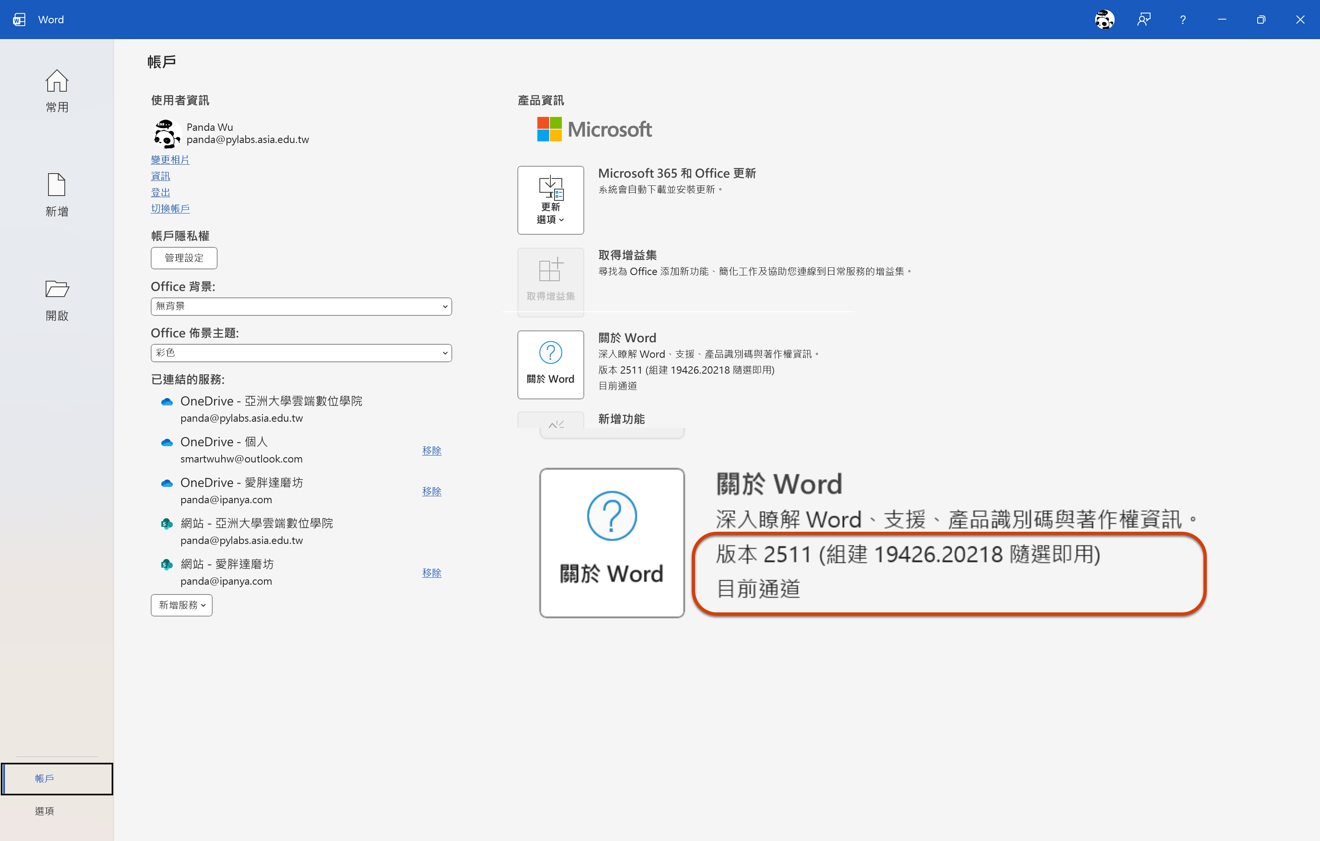Viewport: 1320px width, 841px height.
Task: Click the Change photo (變更相片) link
Action: 170,160
